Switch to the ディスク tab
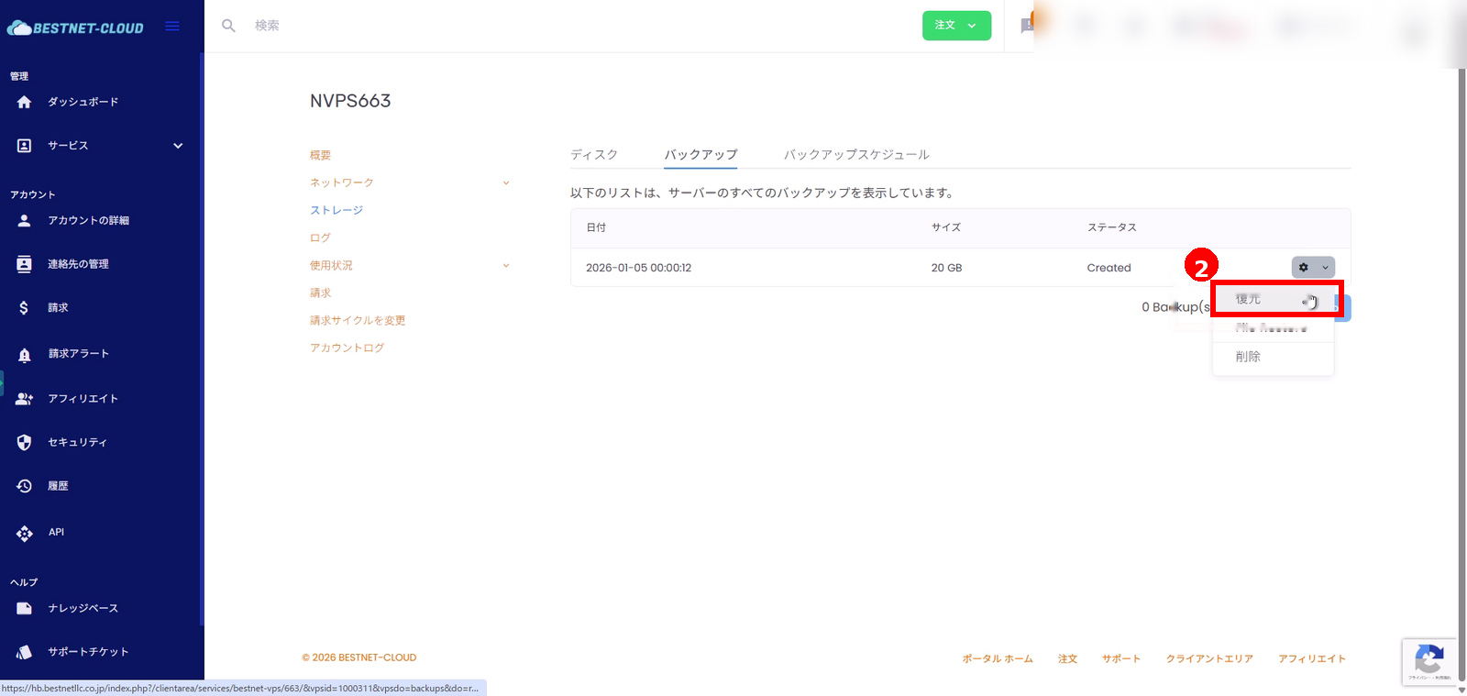 coord(594,155)
